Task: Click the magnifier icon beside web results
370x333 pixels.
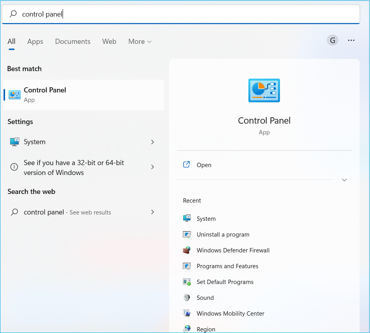Action: [x=14, y=212]
